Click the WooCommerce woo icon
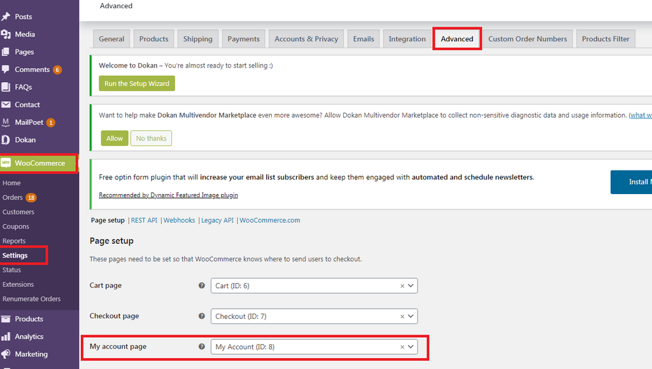The image size is (652, 369). (6, 163)
